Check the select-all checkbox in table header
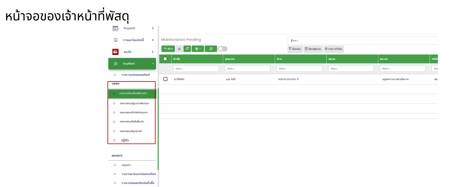The image size is (466, 187). (165, 59)
